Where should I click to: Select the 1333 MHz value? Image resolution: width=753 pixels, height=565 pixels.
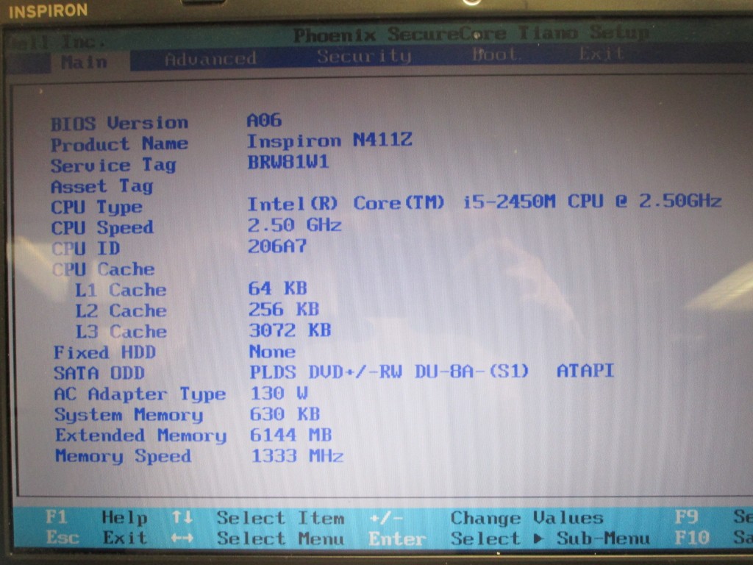(x=297, y=455)
